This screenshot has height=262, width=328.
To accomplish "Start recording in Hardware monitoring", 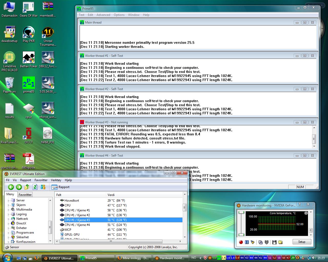I will [x=241, y=242].
